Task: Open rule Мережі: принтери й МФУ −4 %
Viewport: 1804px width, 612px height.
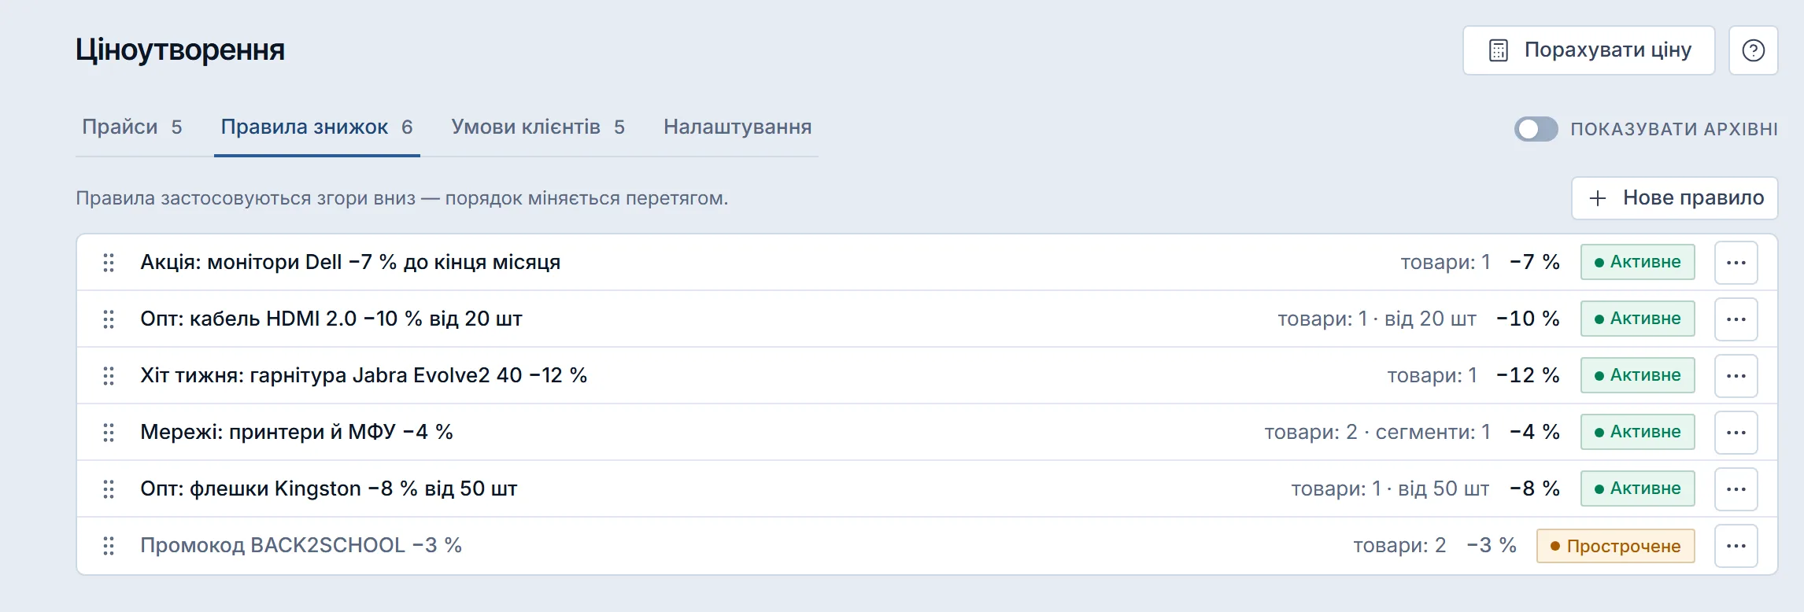Action: tap(297, 432)
